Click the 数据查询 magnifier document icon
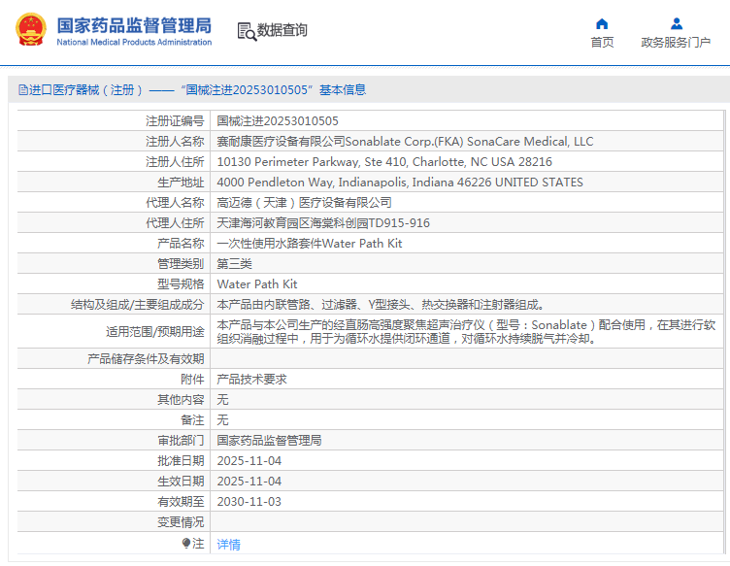 (247, 31)
